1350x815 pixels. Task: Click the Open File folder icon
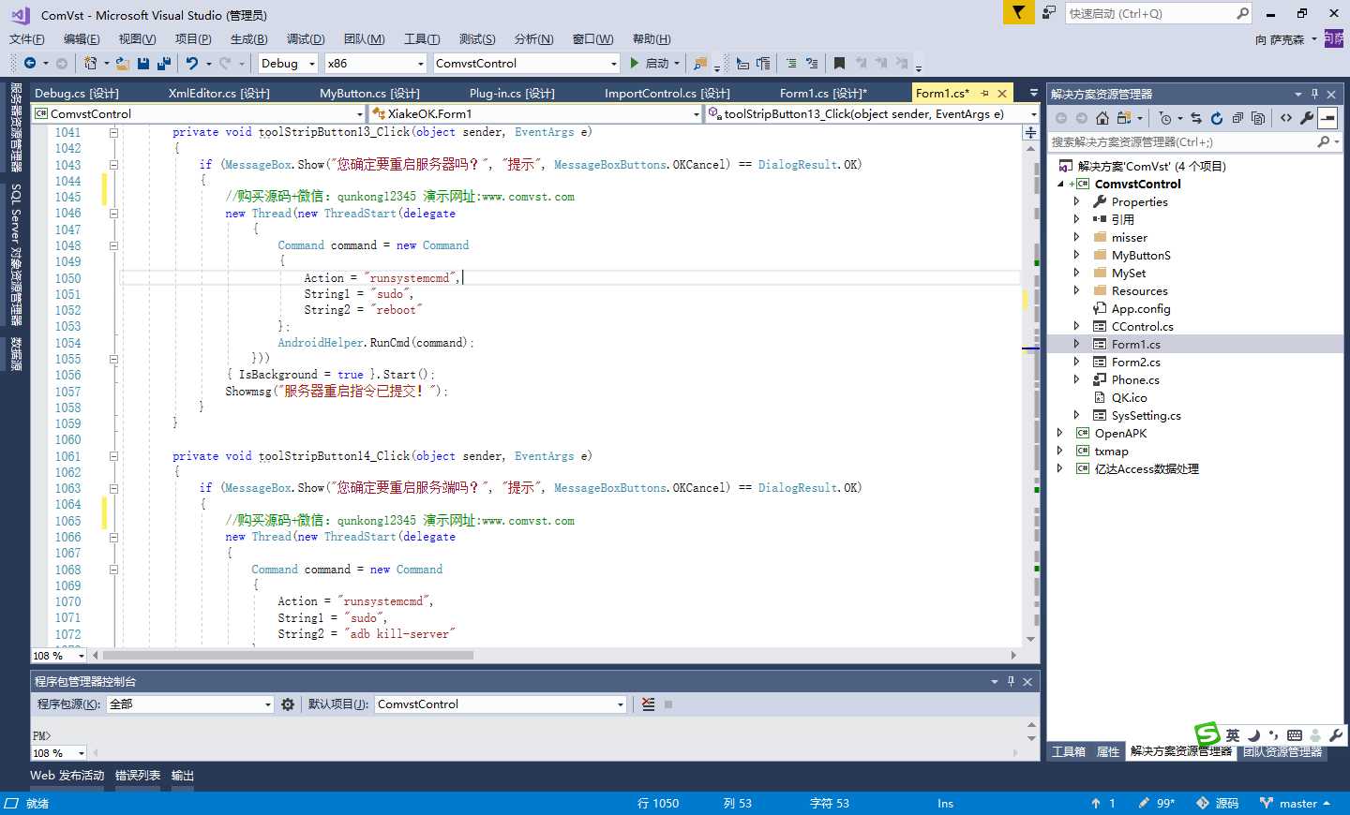(123, 63)
